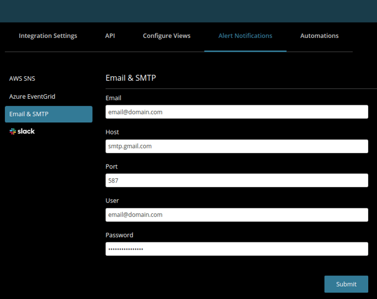Click the Password field label
Screen dimensions: 377x299
pos(119,235)
